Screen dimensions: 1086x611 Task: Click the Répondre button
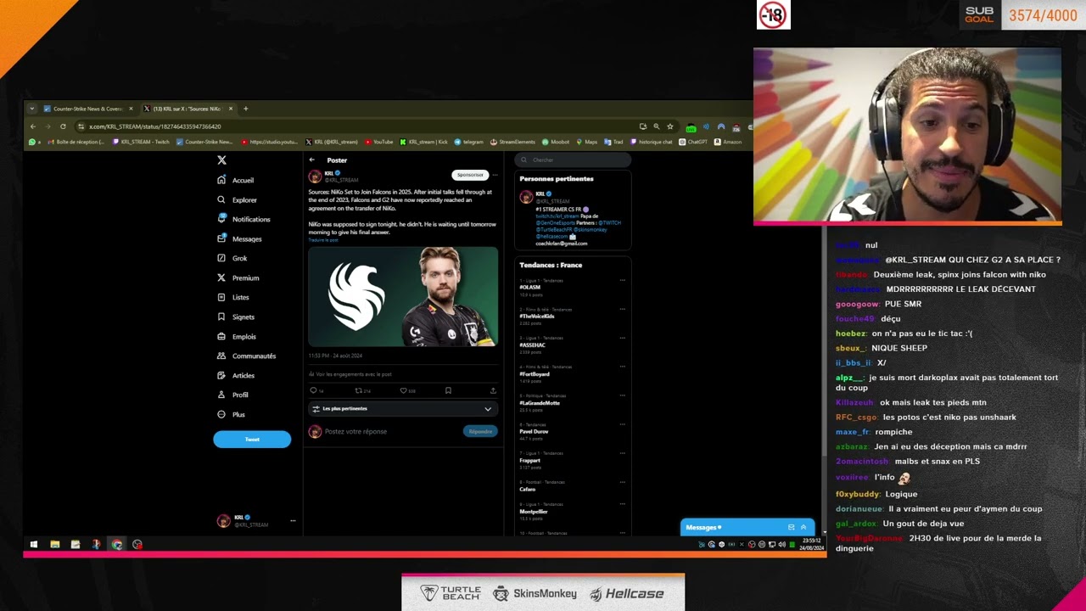point(480,431)
